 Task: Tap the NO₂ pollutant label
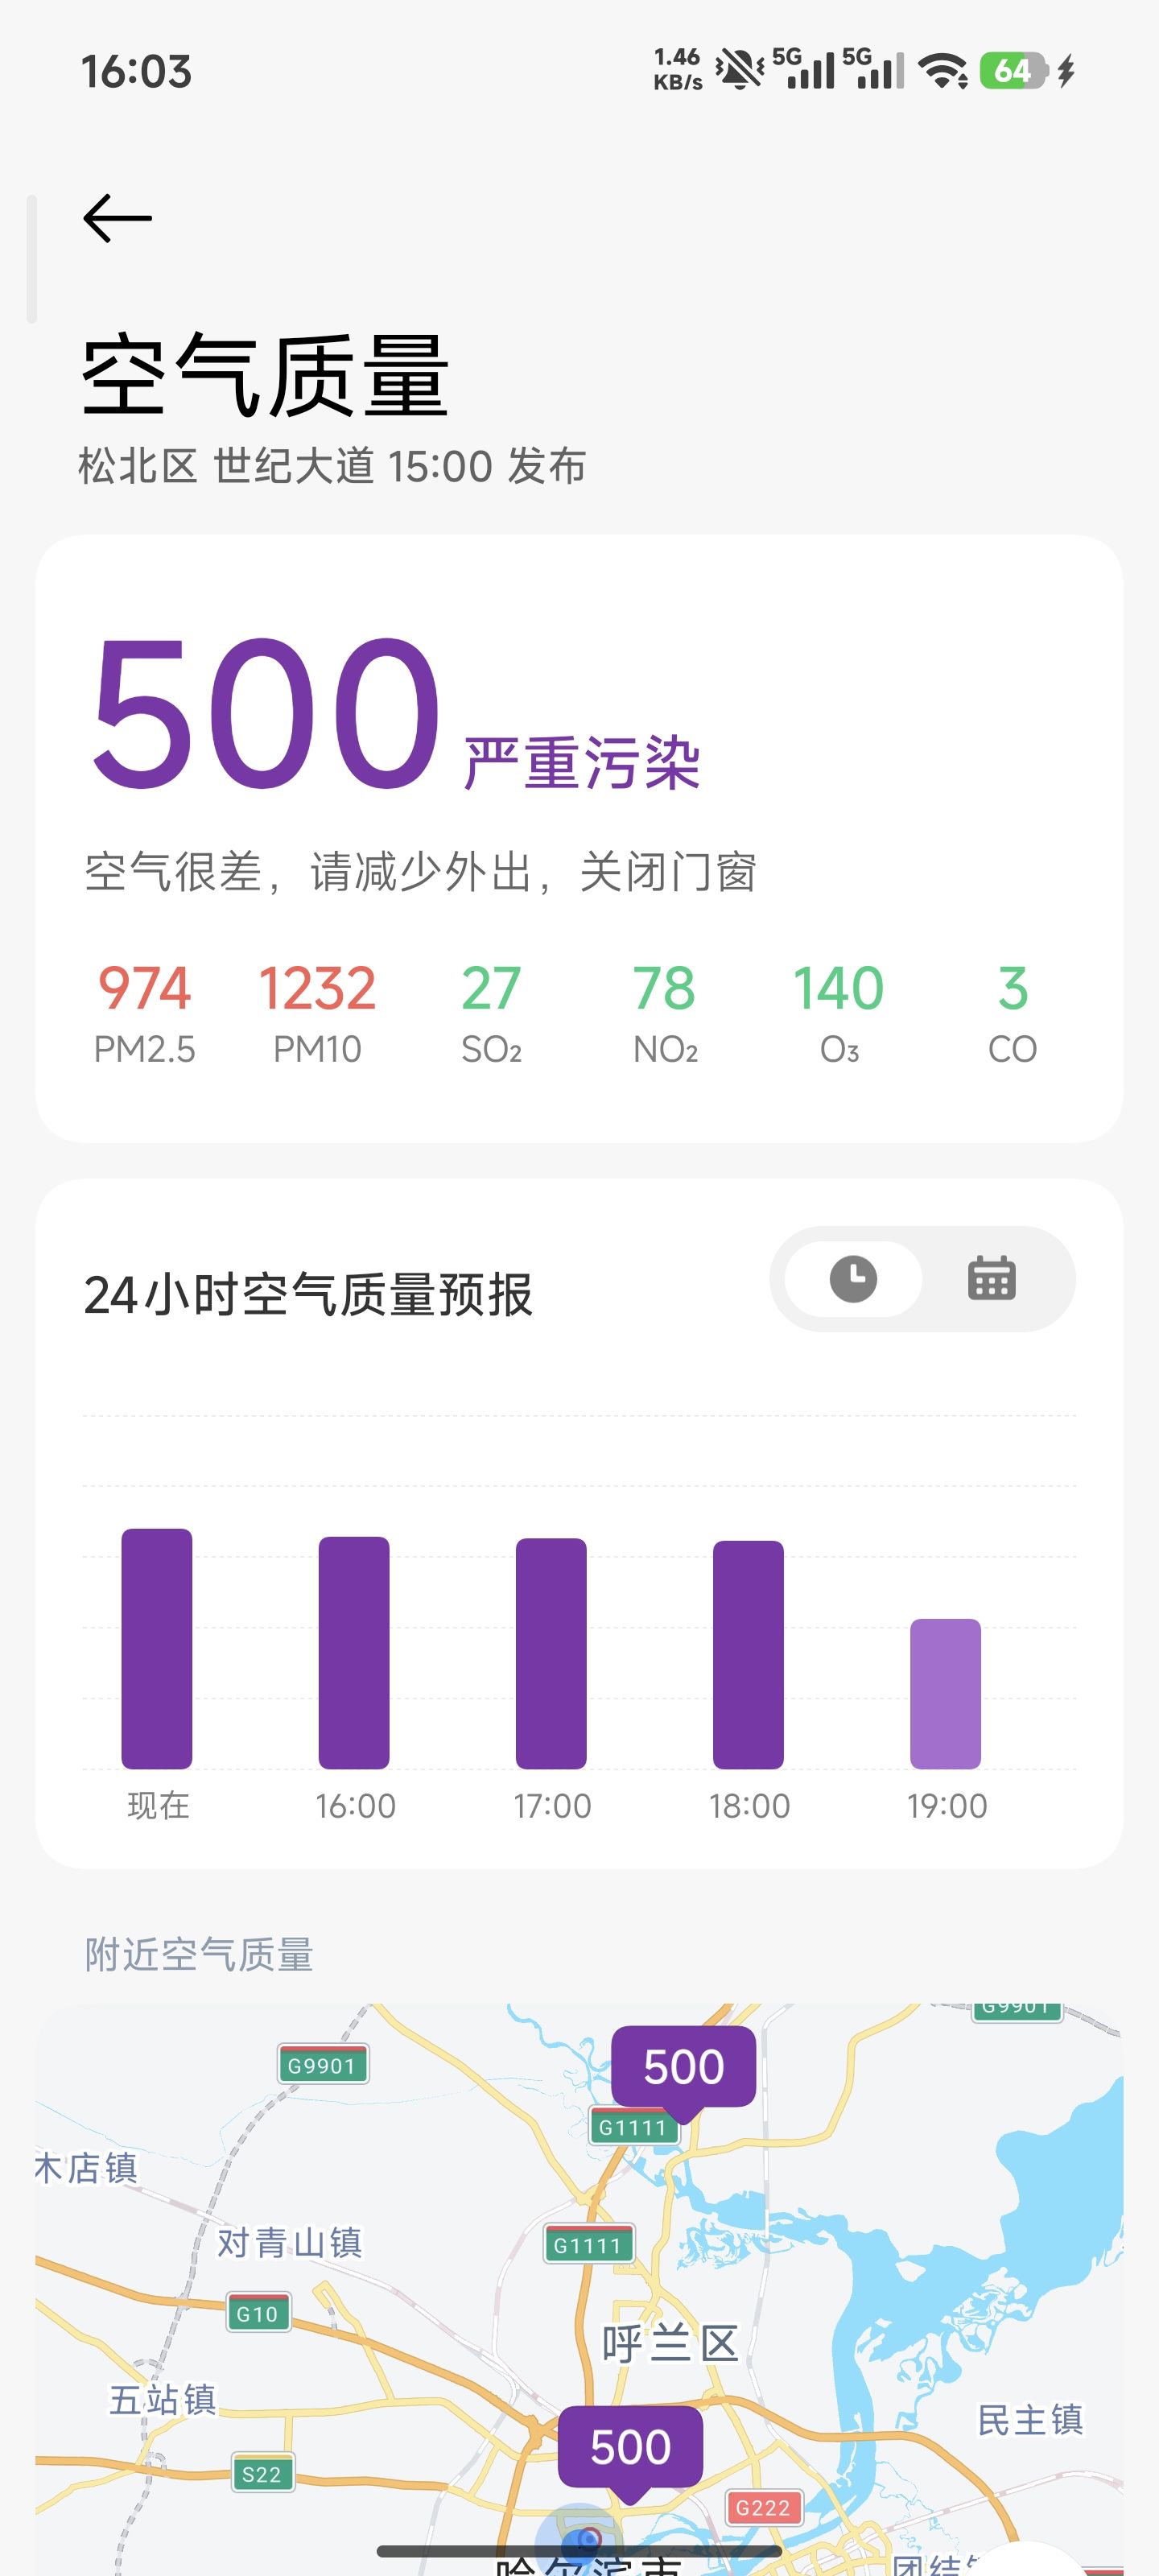point(665,1049)
